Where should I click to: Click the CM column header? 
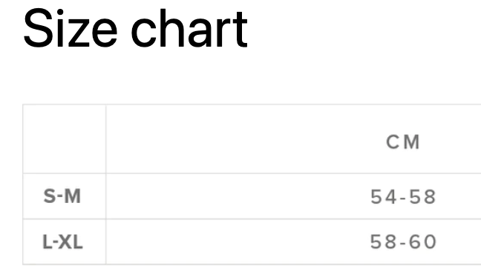pyautogui.click(x=403, y=142)
